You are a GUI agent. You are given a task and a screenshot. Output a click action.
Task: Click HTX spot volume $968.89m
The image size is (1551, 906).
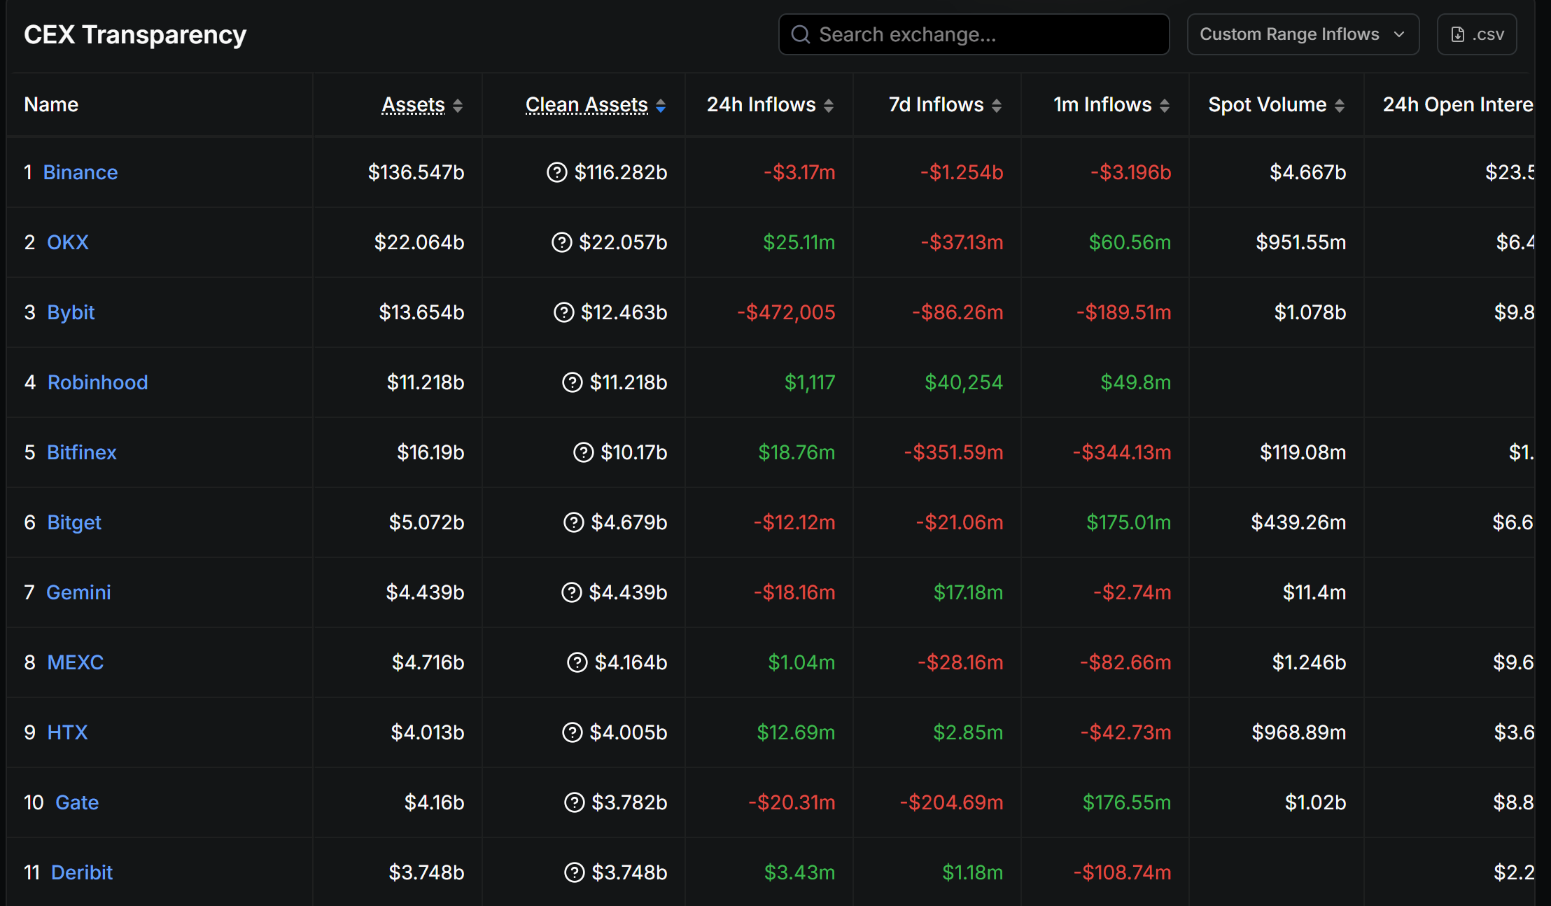click(1299, 732)
